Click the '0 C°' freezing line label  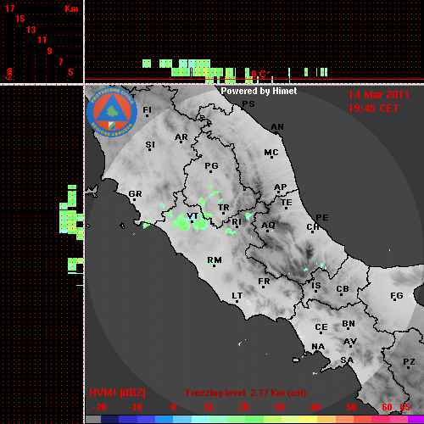tap(260, 74)
